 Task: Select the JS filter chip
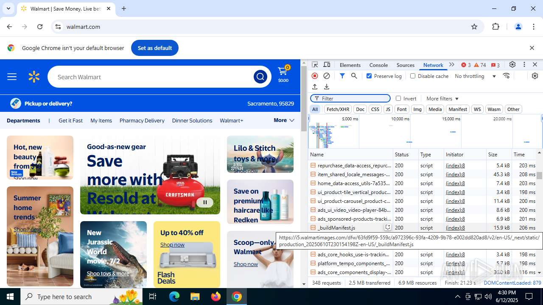point(388,109)
